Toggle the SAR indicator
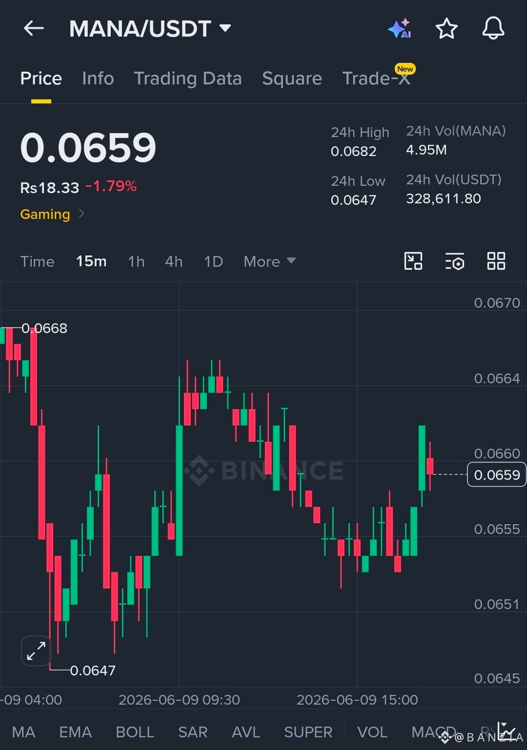This screenshot has height=750, width=527. [193, 732]
